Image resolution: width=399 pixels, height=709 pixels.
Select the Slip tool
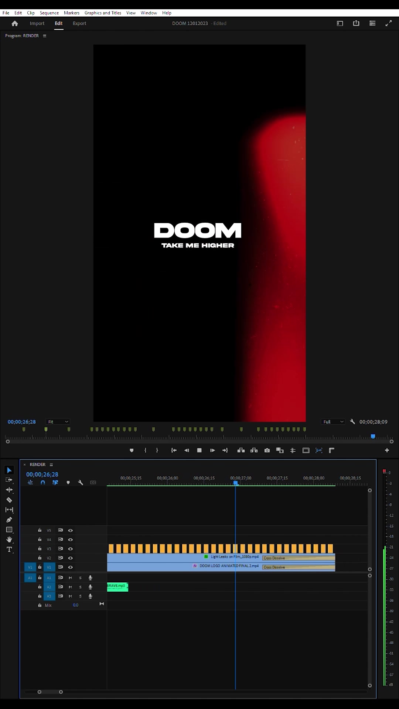pos(9,510)
